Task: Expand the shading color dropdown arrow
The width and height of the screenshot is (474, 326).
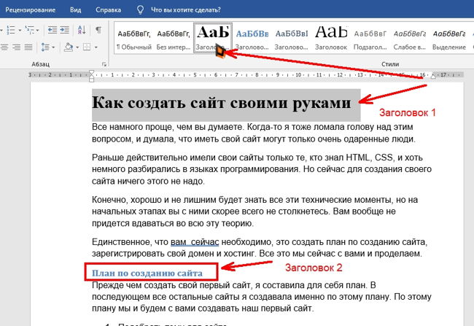Action: 77,47
